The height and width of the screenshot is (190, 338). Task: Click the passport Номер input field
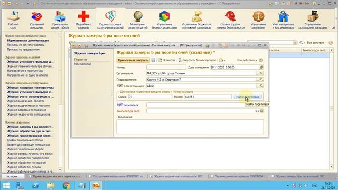click(208, 97)
